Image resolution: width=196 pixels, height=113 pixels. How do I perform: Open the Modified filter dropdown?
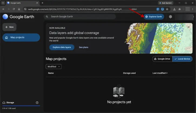(54, 67)
